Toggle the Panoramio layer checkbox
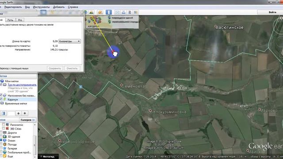 (4, 125)
